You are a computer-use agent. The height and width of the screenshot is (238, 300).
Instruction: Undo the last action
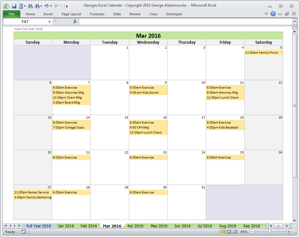(47, 6)
